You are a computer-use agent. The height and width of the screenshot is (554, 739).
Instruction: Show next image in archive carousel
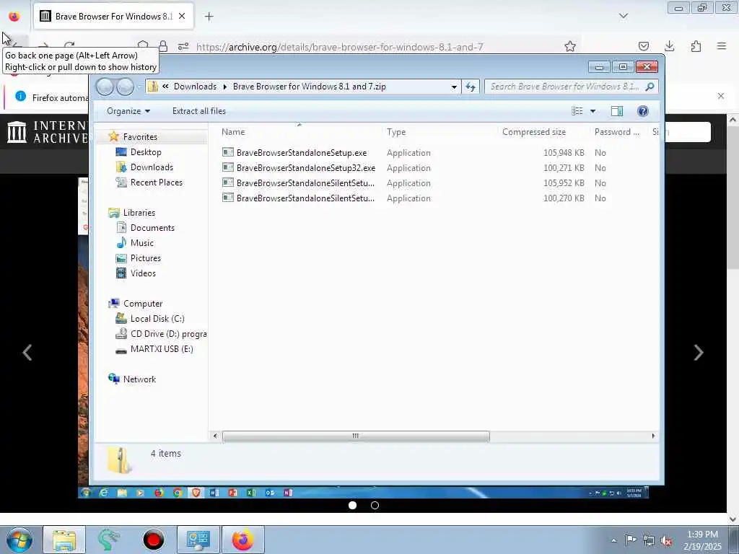tap(699, 352)
